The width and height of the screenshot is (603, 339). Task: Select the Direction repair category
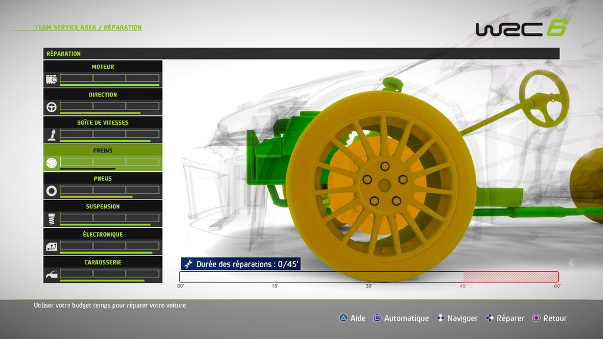click(102, 101)
